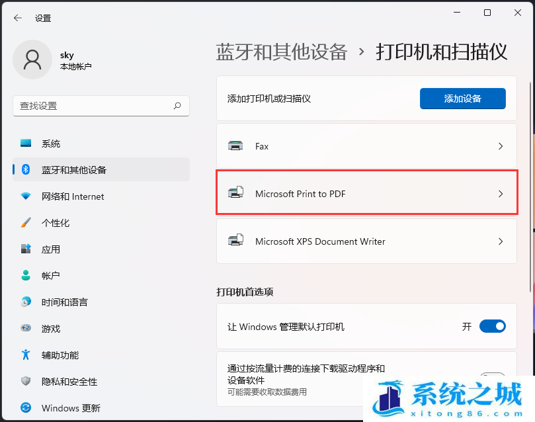
Task: Maximize the Settings window
Action: (x=487, y=13)
